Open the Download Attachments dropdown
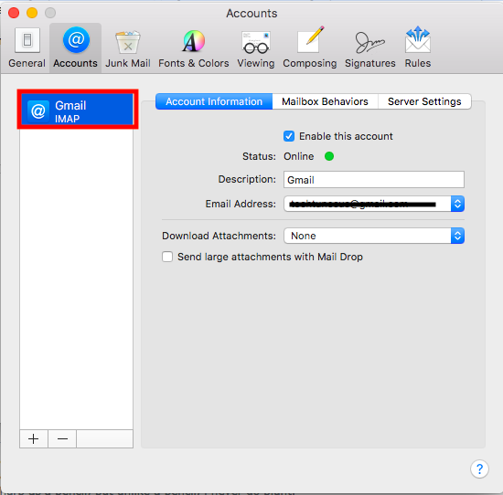 tap(374, 236)
